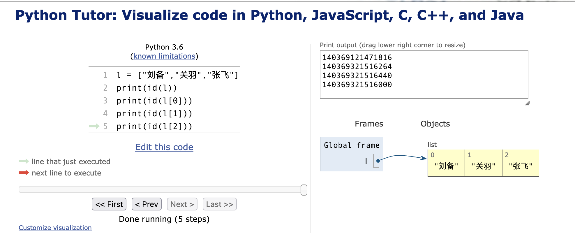The width and height of the screenshot is (575, 246).
Task: Click inside the Print output text box
Action: pyautogui.click(x=424, y=75)
